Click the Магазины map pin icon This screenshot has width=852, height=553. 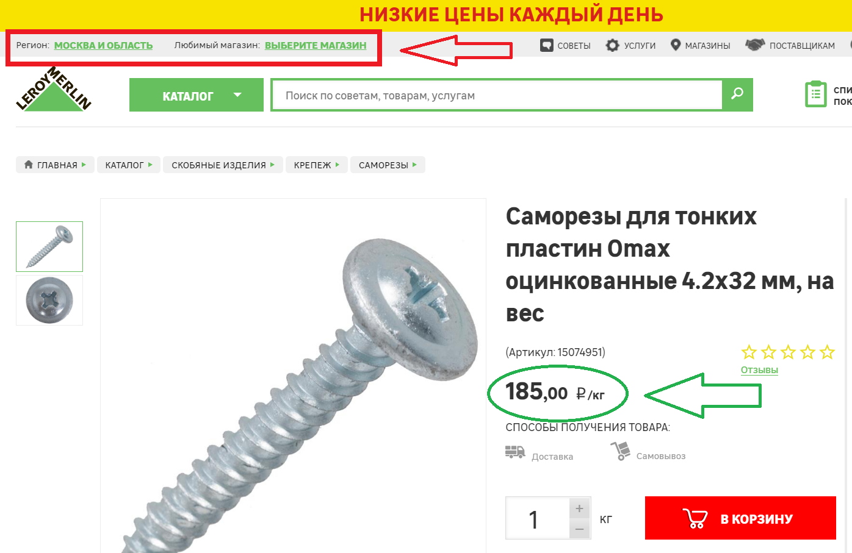[x=676, y=45]
